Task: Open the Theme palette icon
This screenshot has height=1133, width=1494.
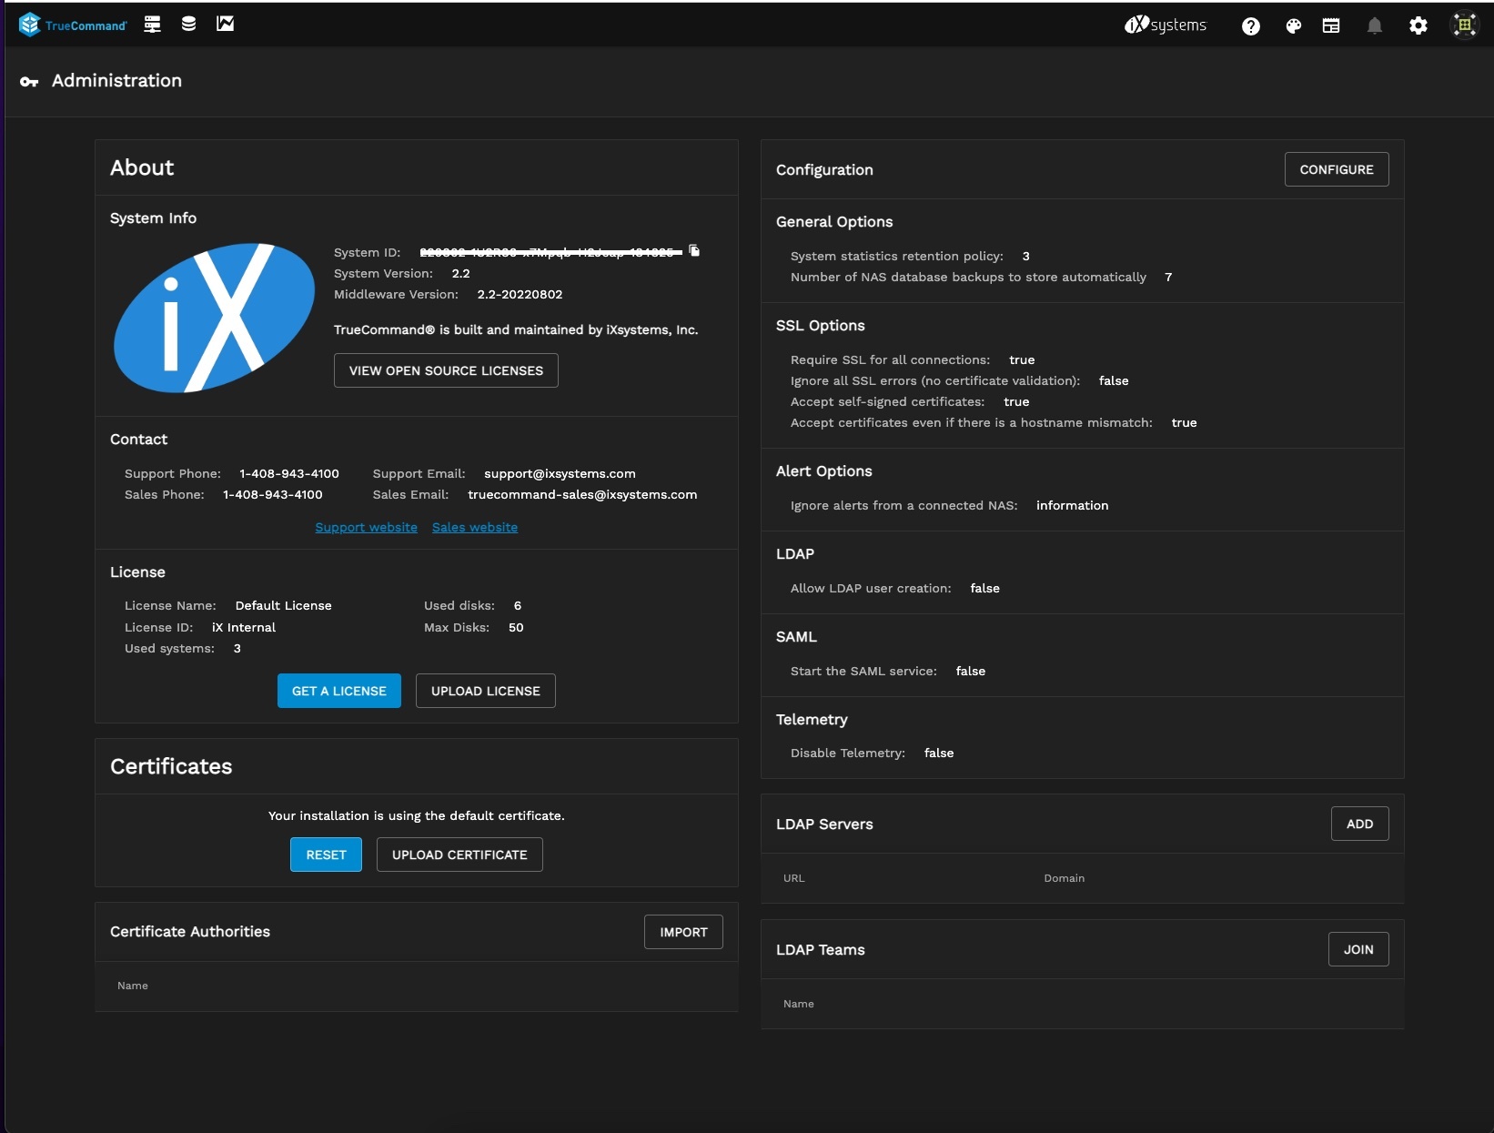Action: point(1293,26)
